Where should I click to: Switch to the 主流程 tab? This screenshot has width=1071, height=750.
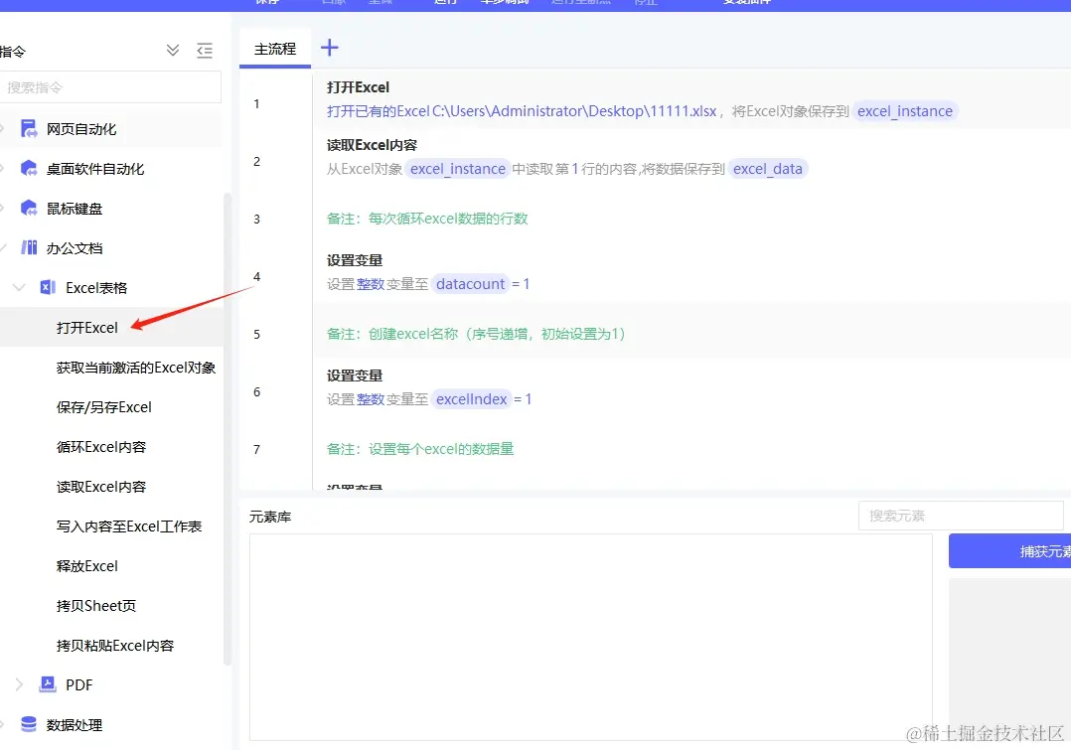(275, 50)
